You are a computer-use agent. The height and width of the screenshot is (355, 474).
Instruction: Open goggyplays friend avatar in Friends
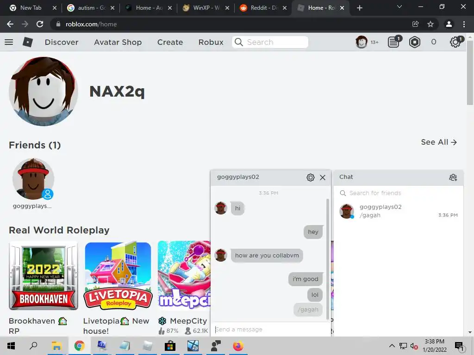coord(33,179)
